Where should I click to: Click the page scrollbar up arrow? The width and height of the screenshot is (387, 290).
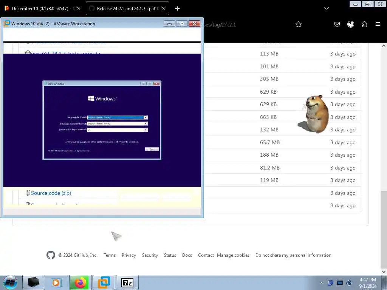click(x=384, y=46)
